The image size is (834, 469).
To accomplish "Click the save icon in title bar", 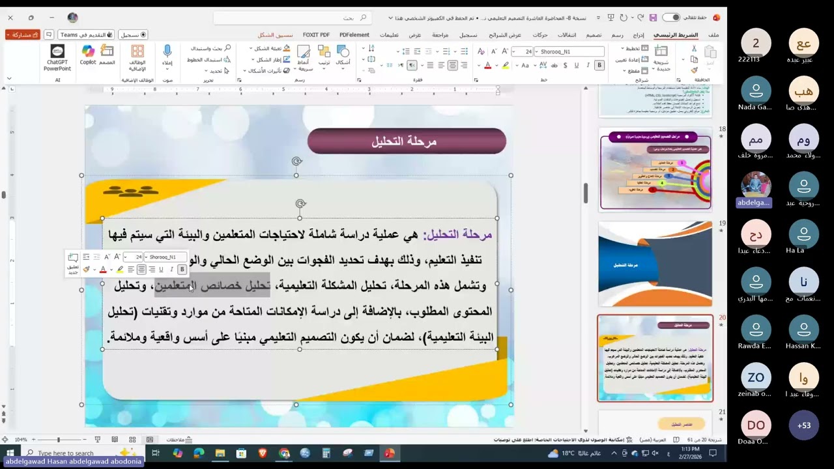I will pos(654,18).
